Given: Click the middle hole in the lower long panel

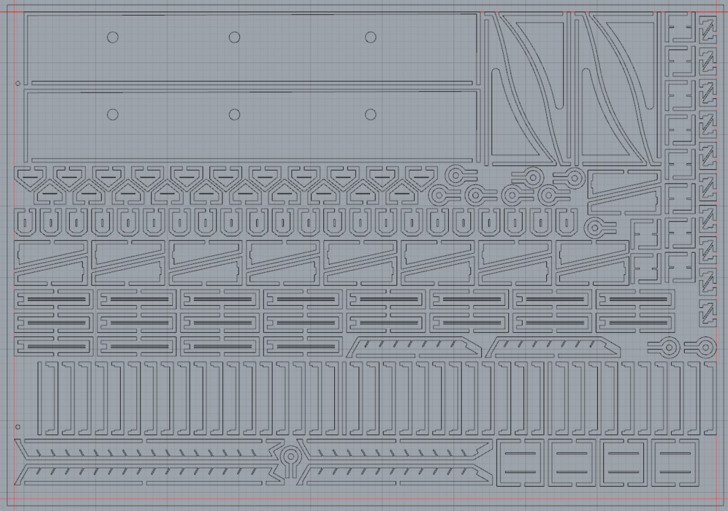Looking at the screenshot, I should [x=235, y=114].
